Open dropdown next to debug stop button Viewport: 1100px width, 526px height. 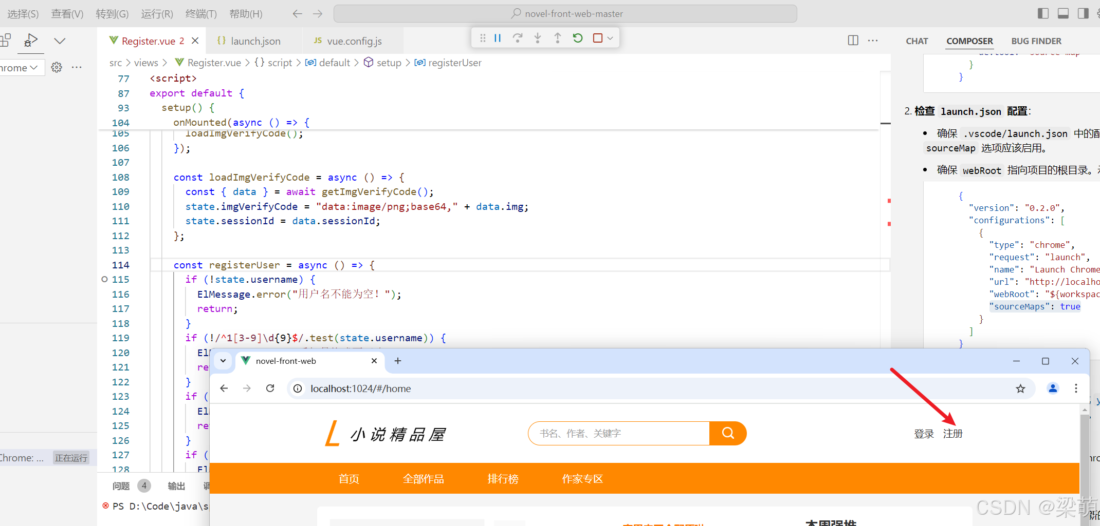click(x=610, y=38)
